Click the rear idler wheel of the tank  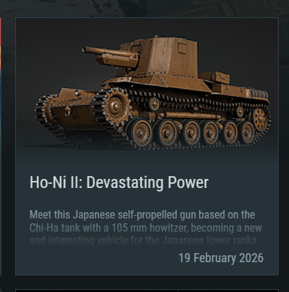tap(260, 119)
